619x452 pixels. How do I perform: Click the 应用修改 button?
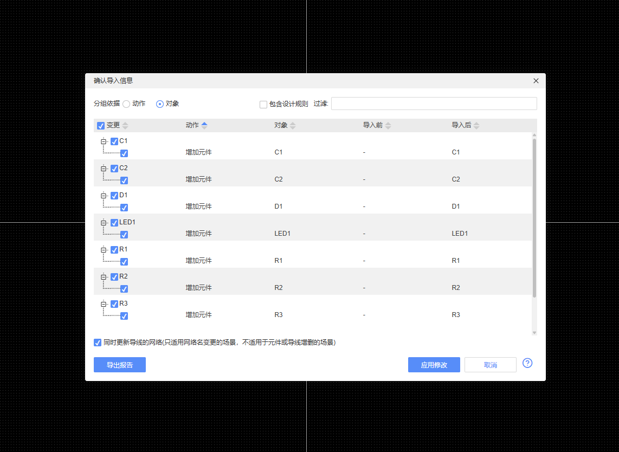pyautogui.click(x=434, y=365)
